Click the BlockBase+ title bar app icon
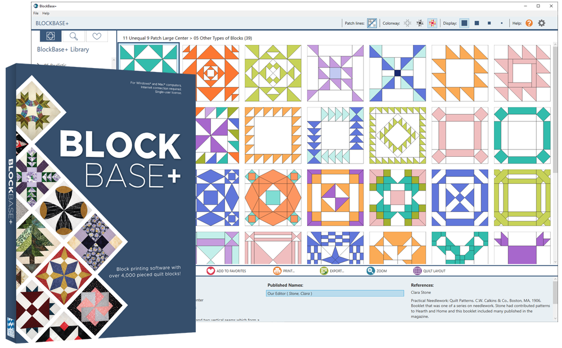This screenshot has width=562, height=348. (36, 6)
